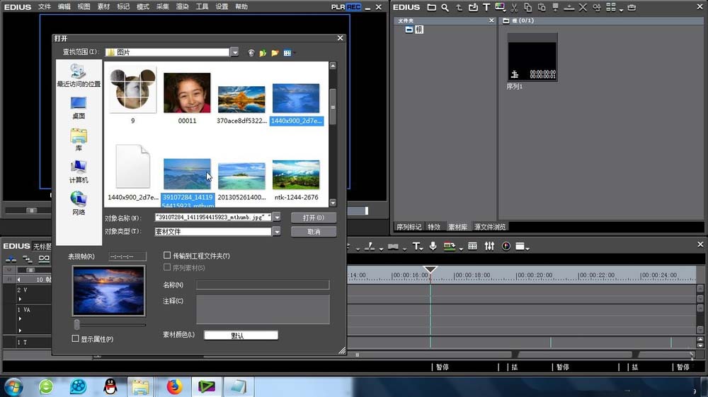
Task: Click the file list vertical scrollbar
Action: coord(333,134)
